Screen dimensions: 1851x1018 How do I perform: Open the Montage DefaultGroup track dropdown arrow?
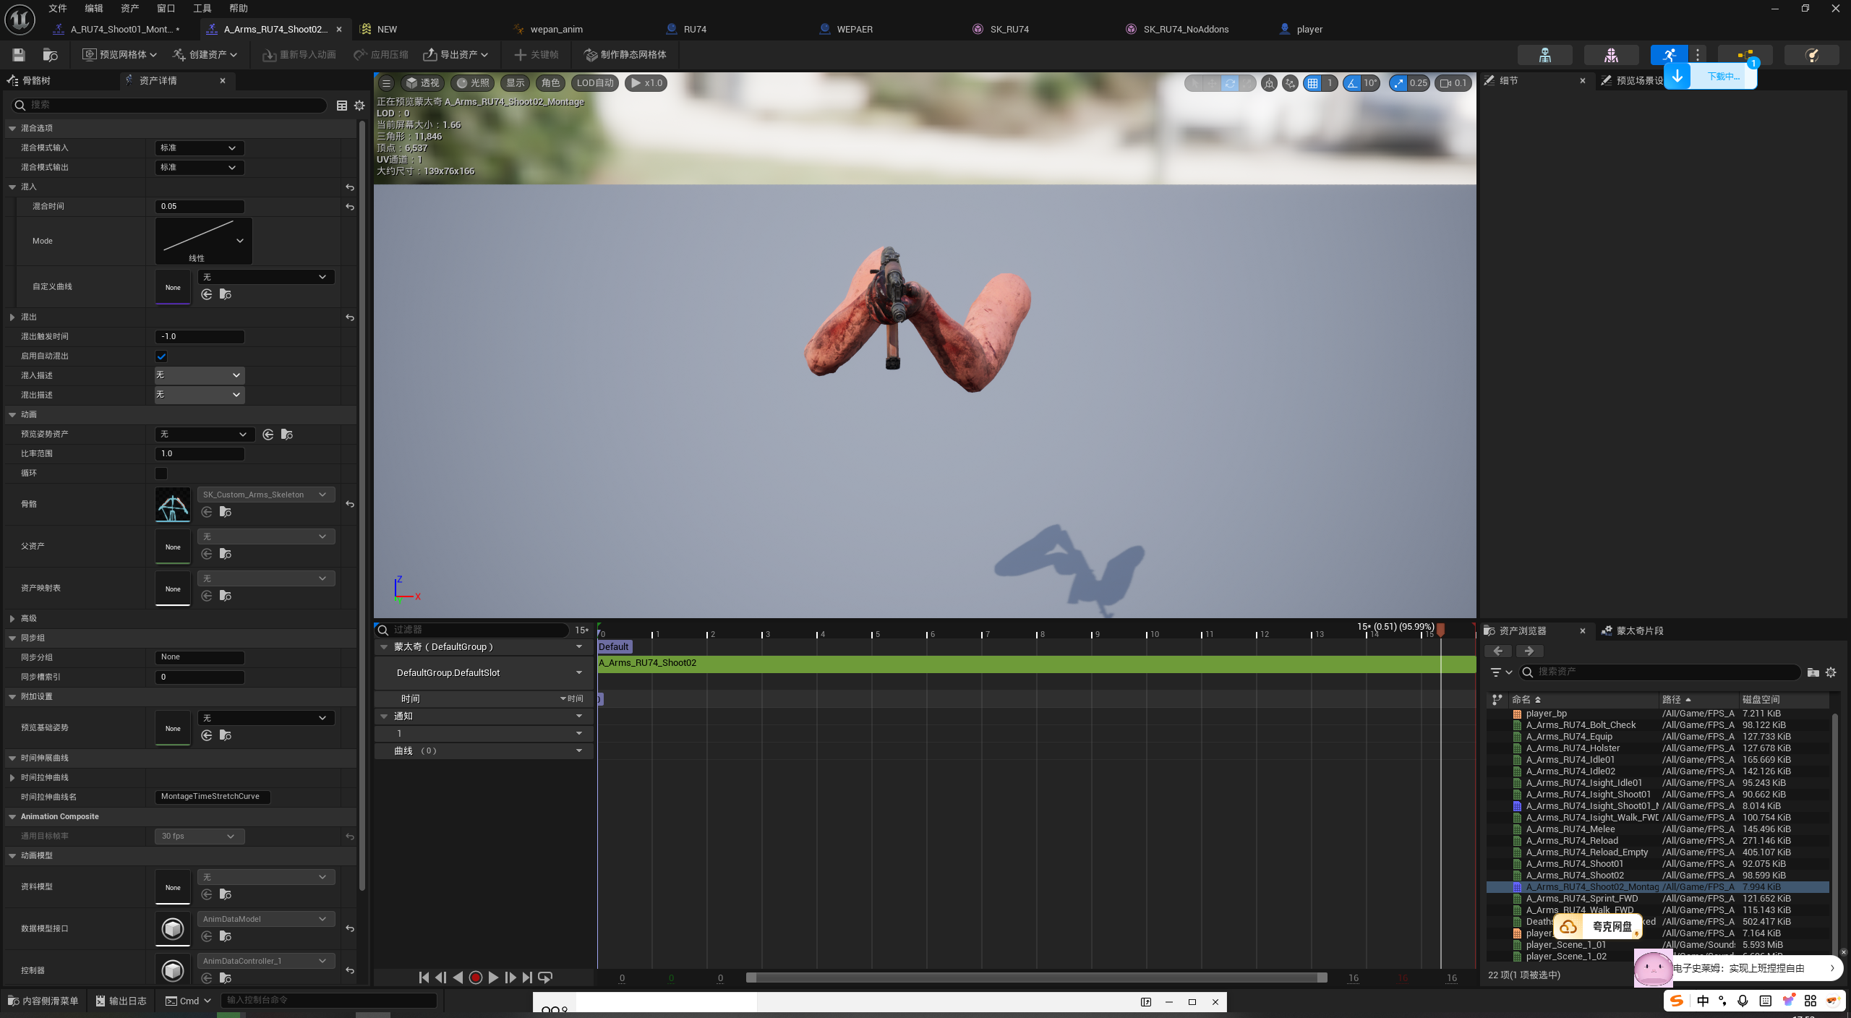[x=579, y=647]
